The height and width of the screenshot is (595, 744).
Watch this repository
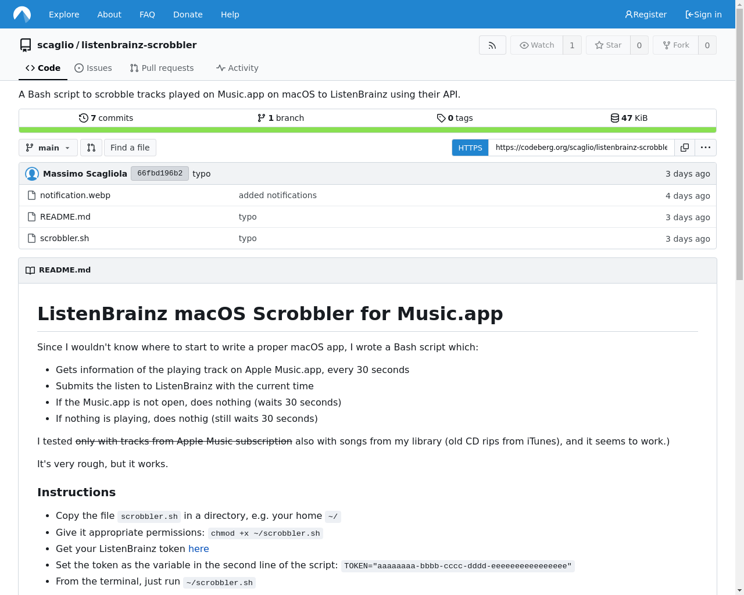(536, 45)
